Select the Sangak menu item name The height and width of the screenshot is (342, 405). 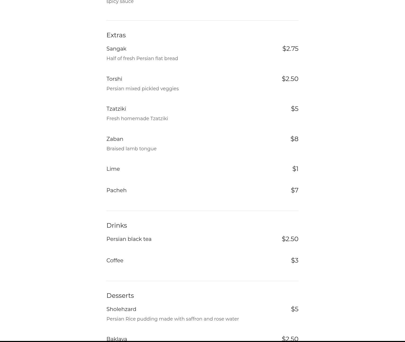click(116, 49)
